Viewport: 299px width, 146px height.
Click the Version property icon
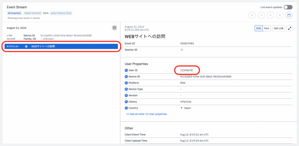(126, 95)
